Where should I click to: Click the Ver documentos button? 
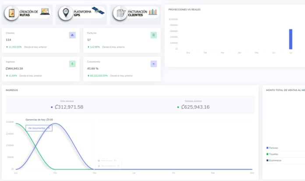point(39,128)
